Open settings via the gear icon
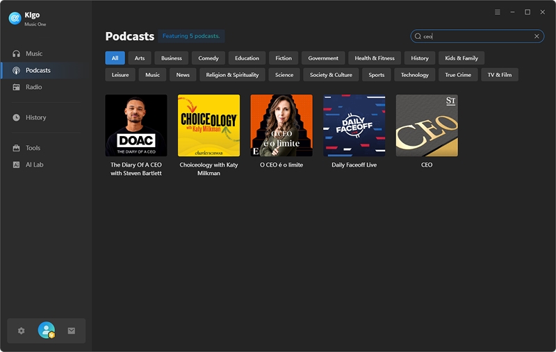This screenshot has height=352, width=556. click(x=22, y=330)
